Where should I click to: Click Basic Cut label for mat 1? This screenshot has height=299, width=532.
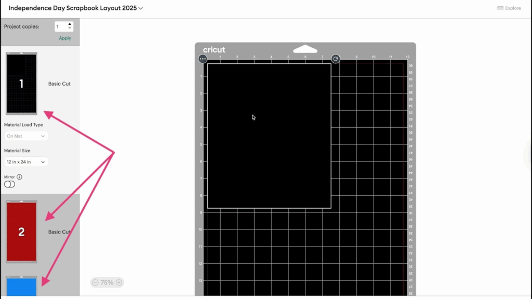click(x=59, y=84)
